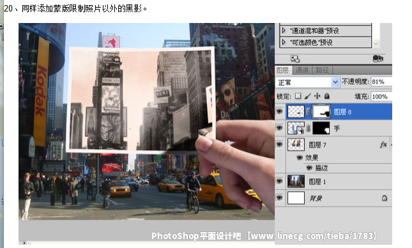Image resolution: width=412 pixels, height=248 pixels.
Task: Toggle the 描边 stroke effect eye
Action: pyautogui.click(x=309, y=167)
